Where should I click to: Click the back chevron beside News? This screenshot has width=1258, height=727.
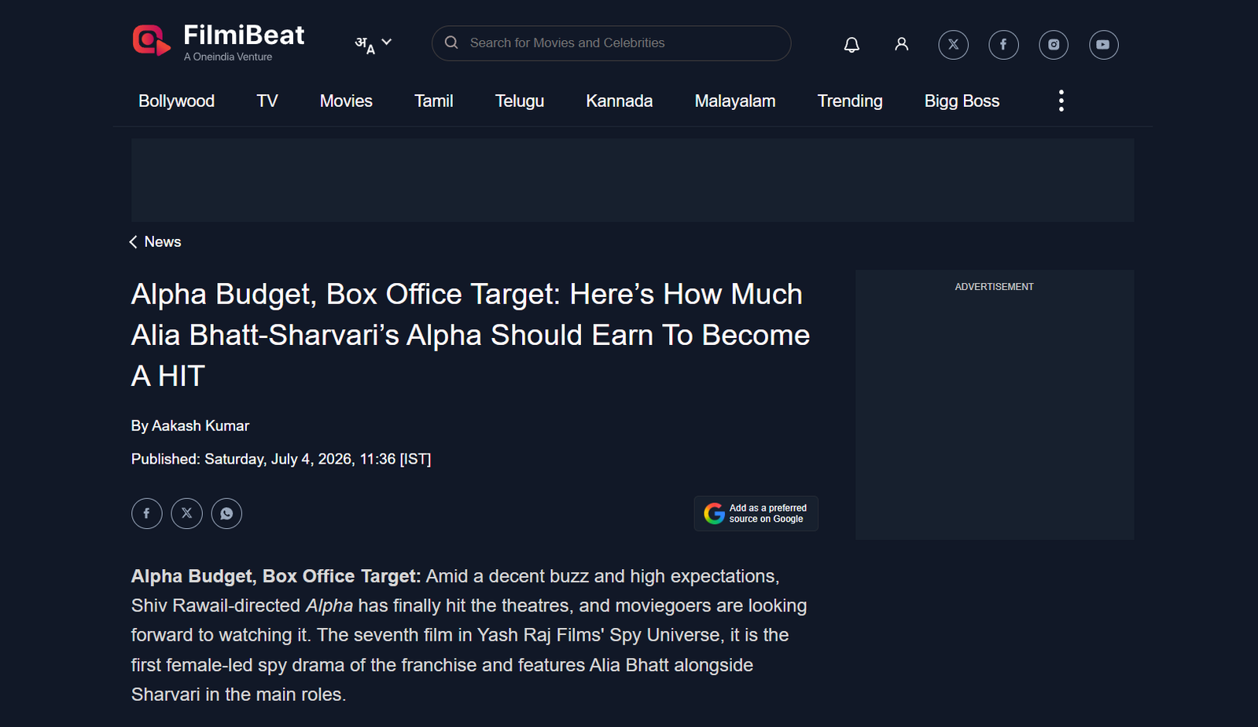pos(133,242)
